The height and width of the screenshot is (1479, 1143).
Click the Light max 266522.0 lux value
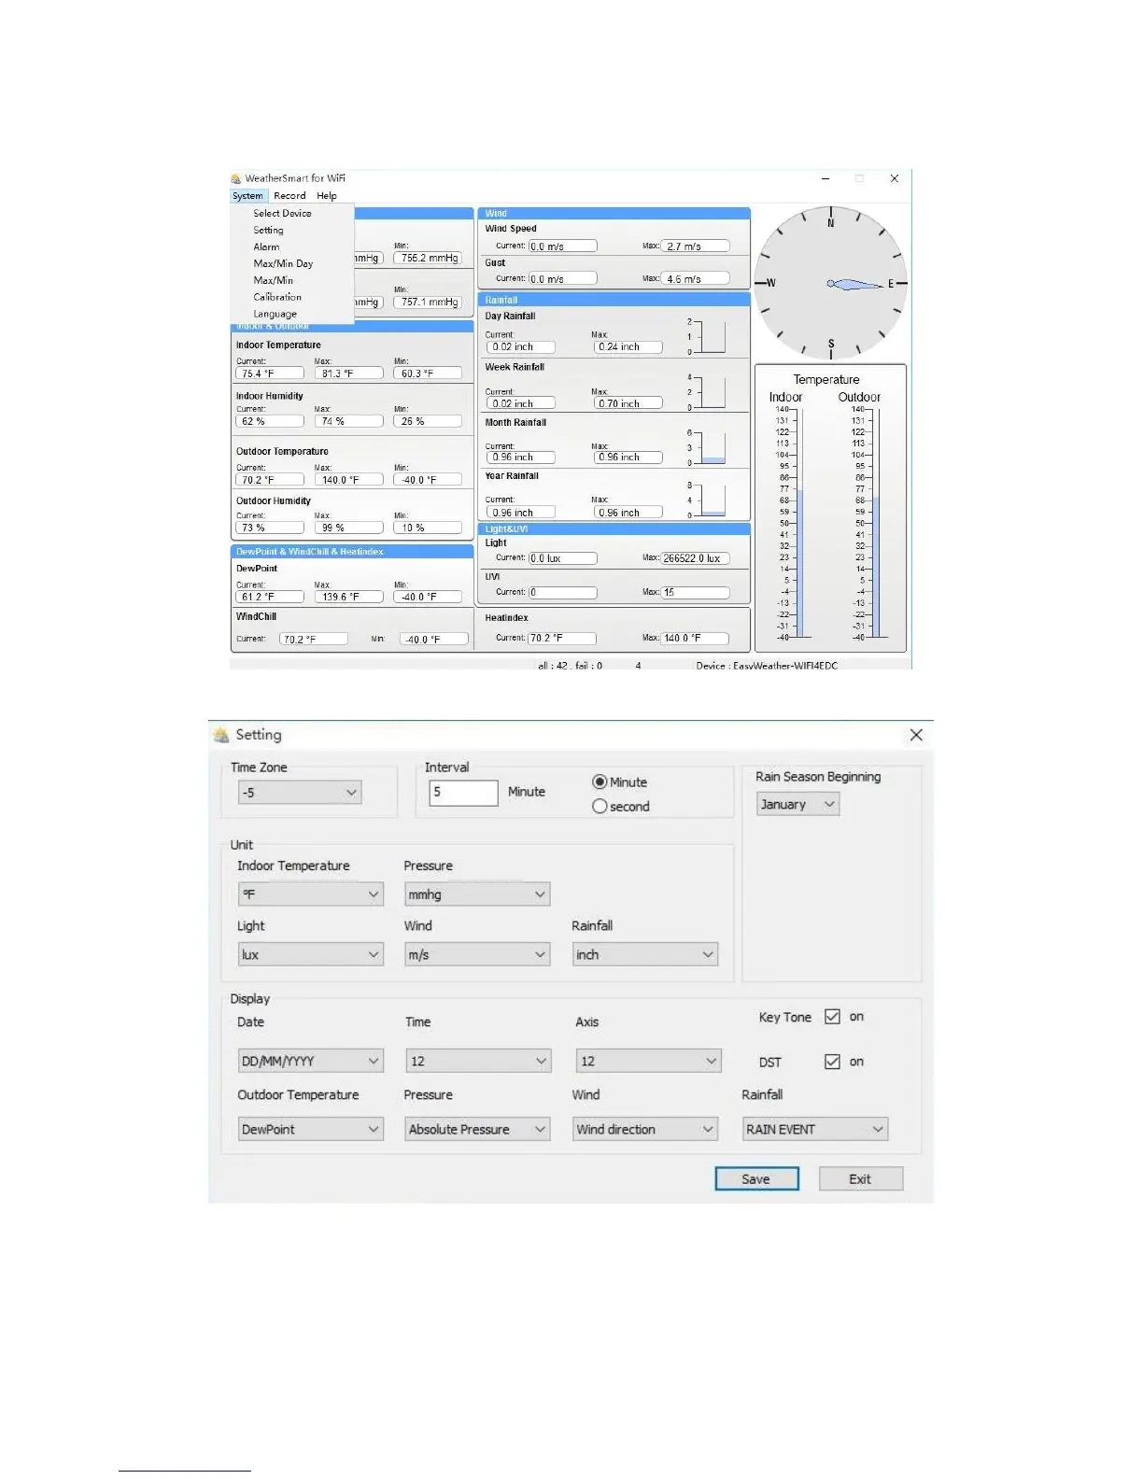(x=696, y=558)
